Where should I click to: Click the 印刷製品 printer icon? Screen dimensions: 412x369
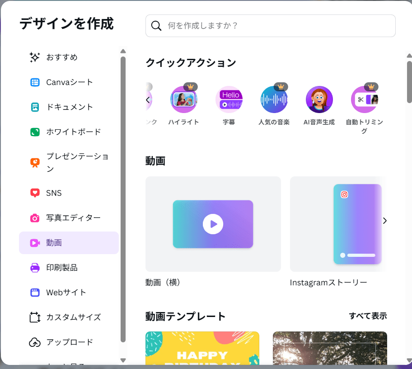35,268
